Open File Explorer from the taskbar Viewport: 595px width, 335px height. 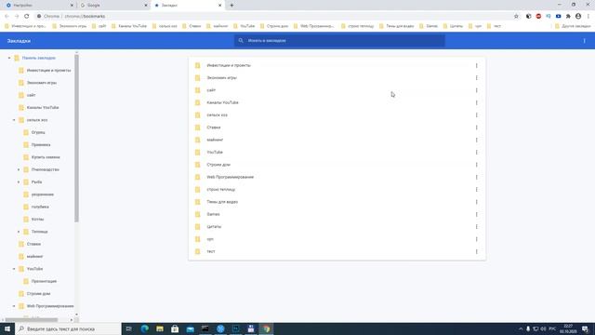coord(160,328)
